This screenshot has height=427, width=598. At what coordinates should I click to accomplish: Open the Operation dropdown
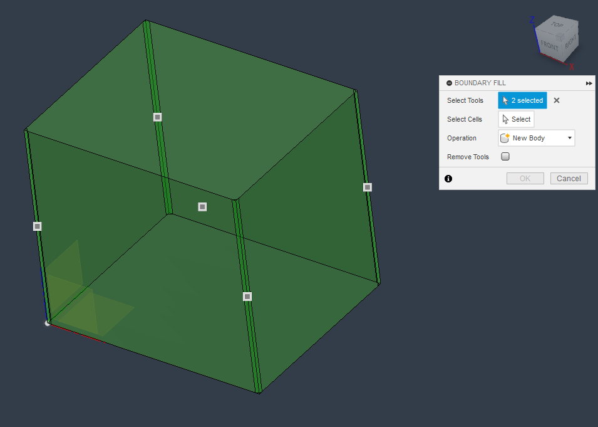[569, 137]
